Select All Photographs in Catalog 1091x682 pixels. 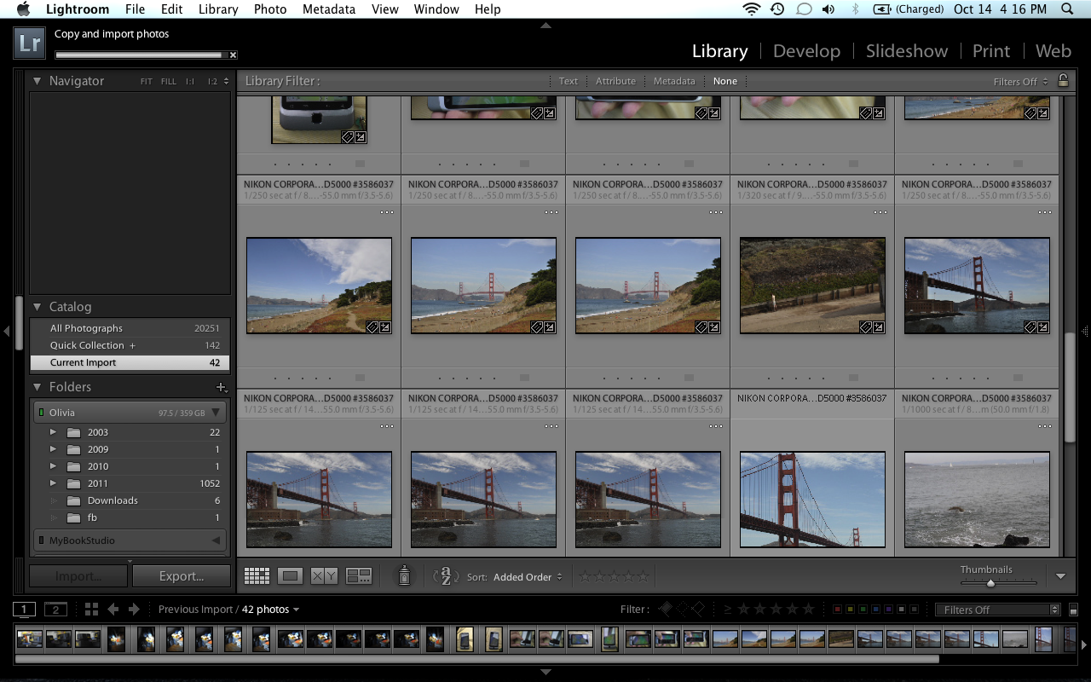[x=130, y=328]
